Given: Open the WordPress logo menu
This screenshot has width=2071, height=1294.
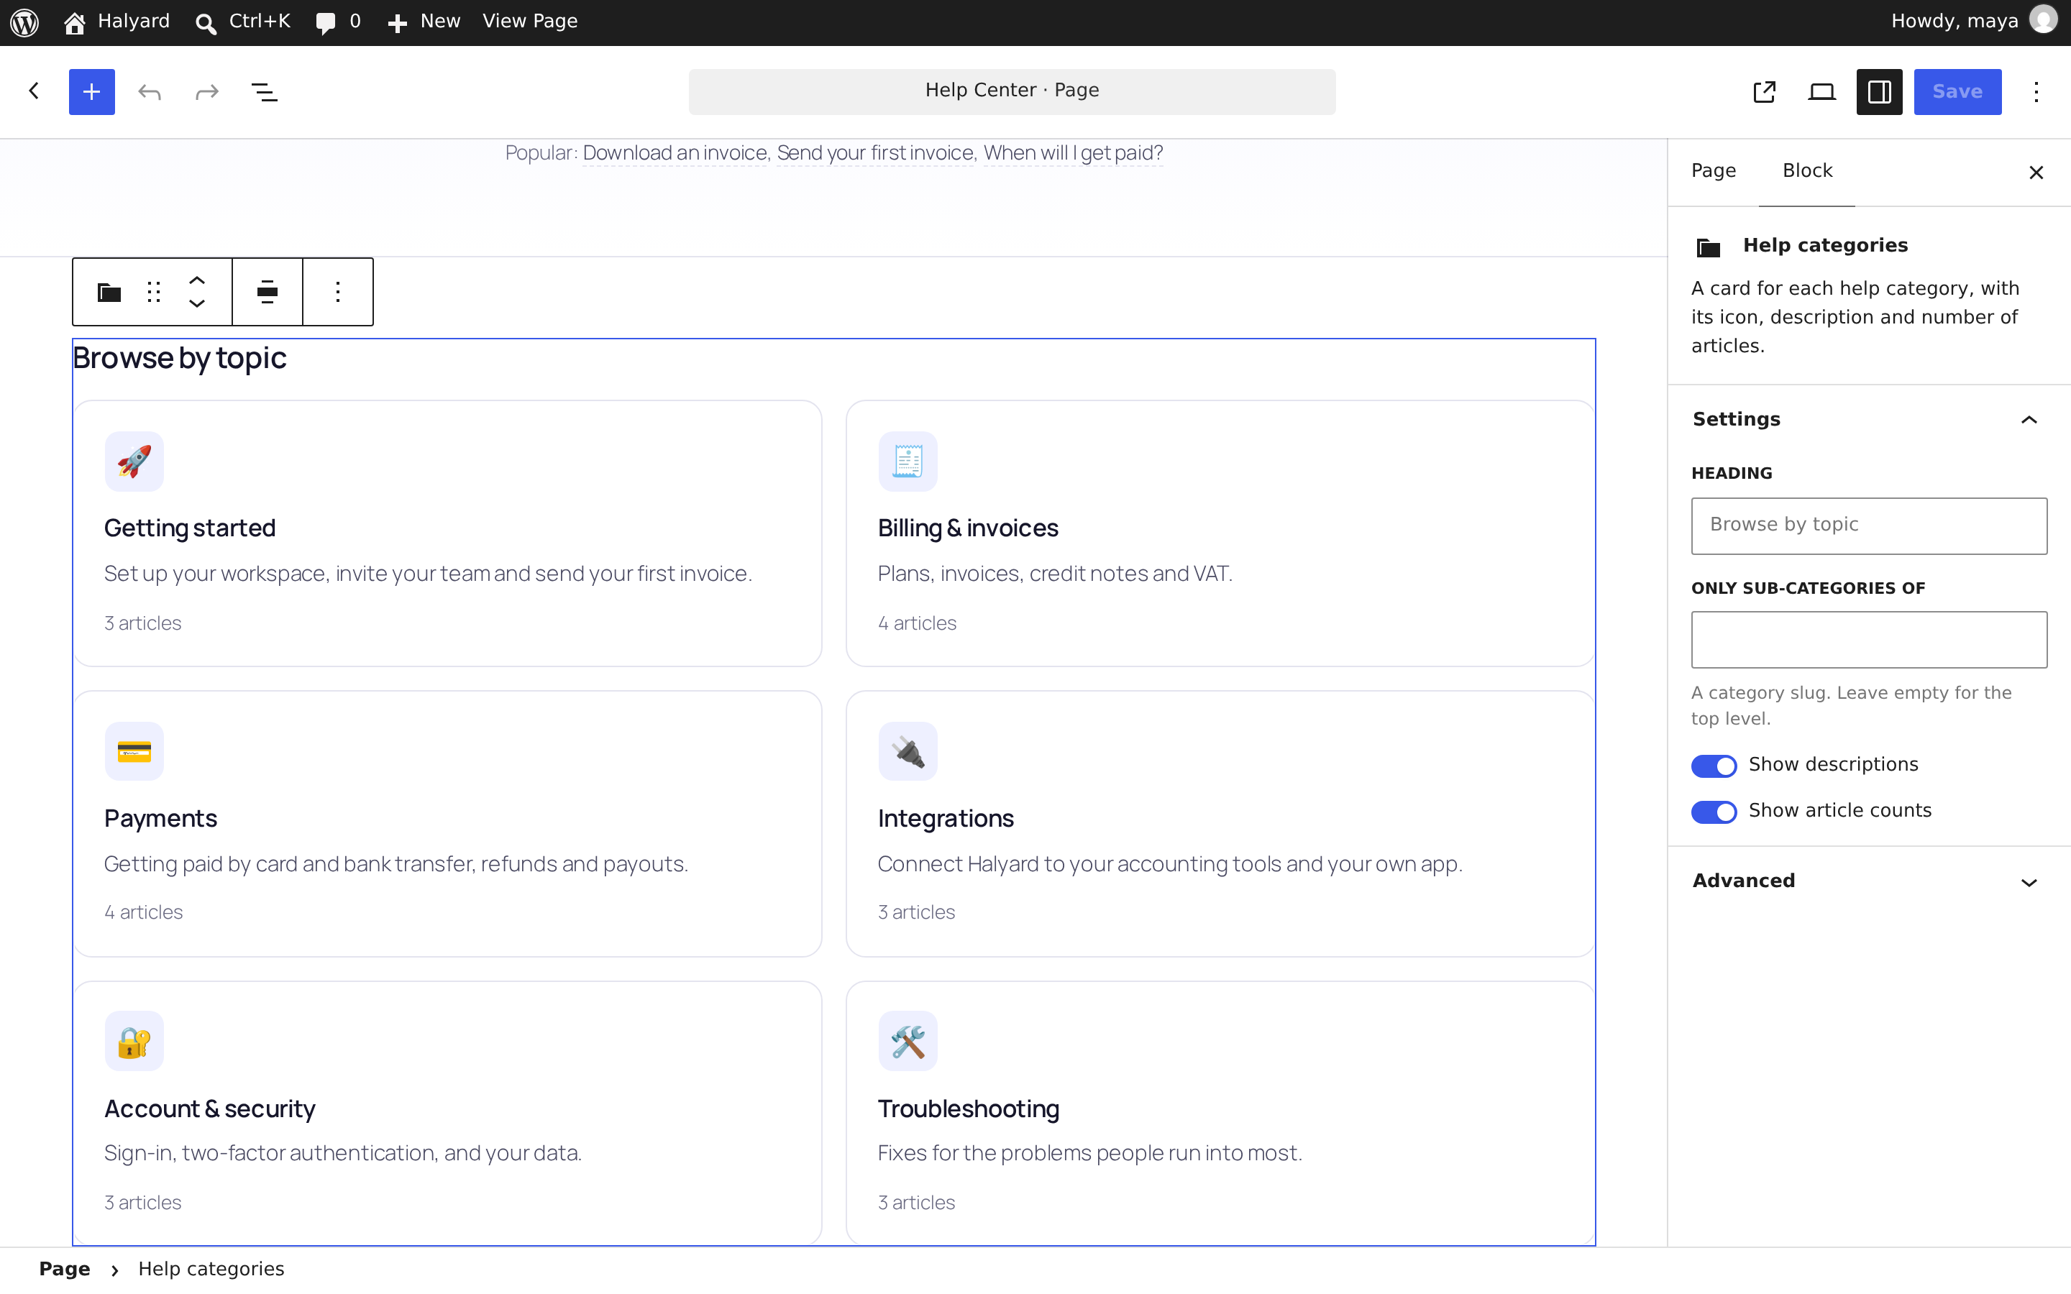Looking at the screenshot, I should tap(25, 22).
